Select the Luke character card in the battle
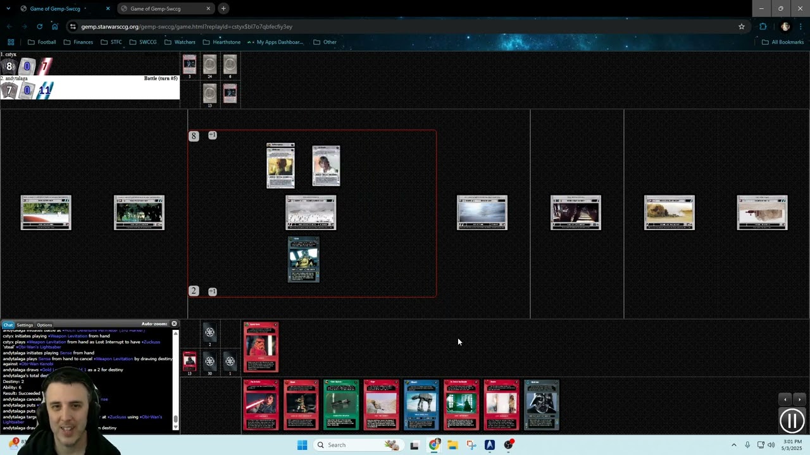 (x=326, y=166)
